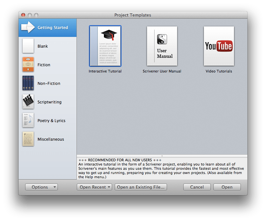Viewport: 266px width, 221px height.
Task: Click the Non-Fiction book volumes icon
Action: (28, 83)
